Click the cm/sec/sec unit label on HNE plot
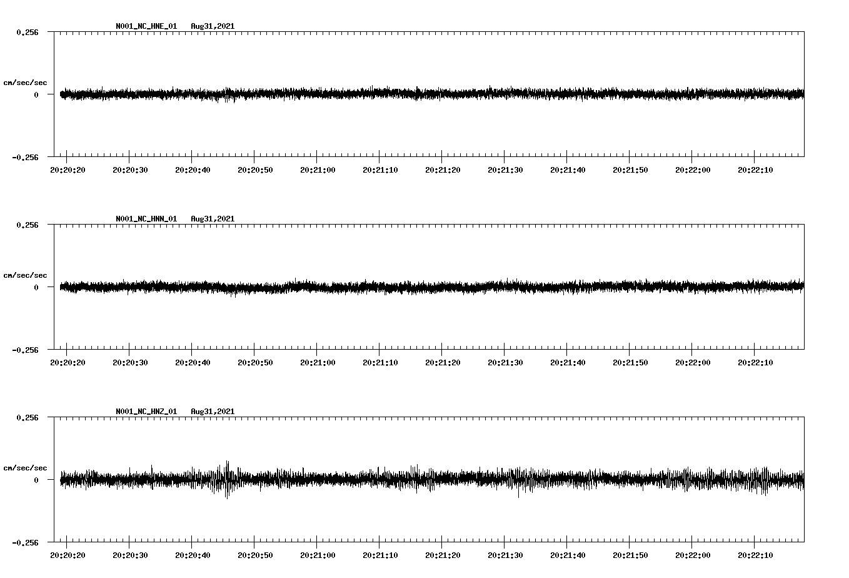The width and height of the screenshot is (849, 578). click(25, 83)
